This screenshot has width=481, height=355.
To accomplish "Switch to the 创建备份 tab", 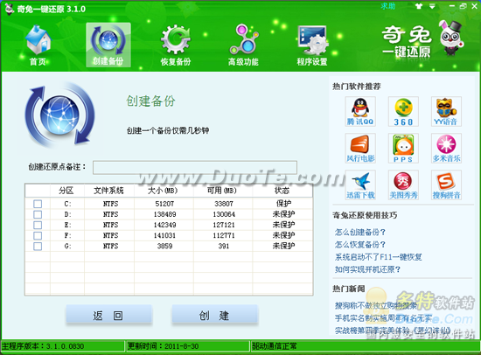I will 108,45.
